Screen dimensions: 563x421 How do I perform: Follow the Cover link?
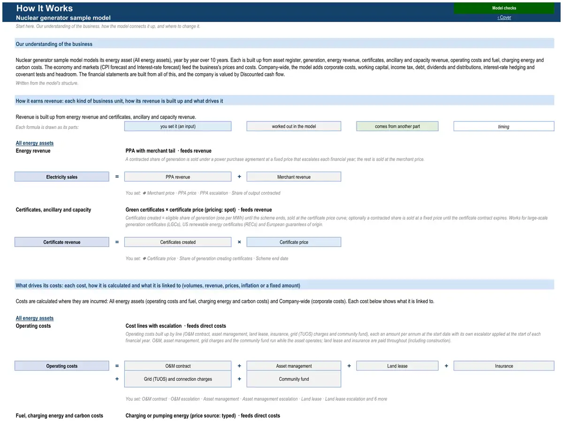point(504,17)
